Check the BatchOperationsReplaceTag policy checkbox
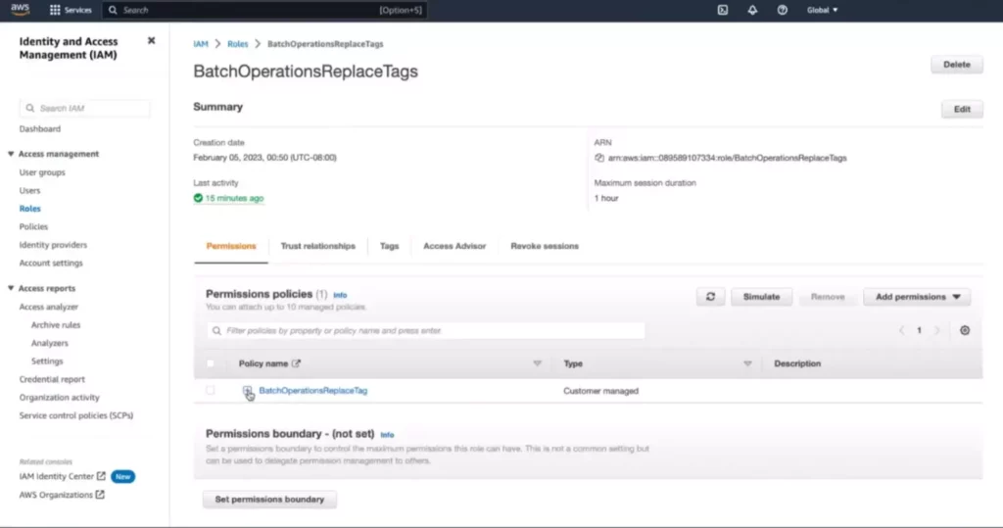This screenshot has width=1003, height=528. [x=211, y=391]
